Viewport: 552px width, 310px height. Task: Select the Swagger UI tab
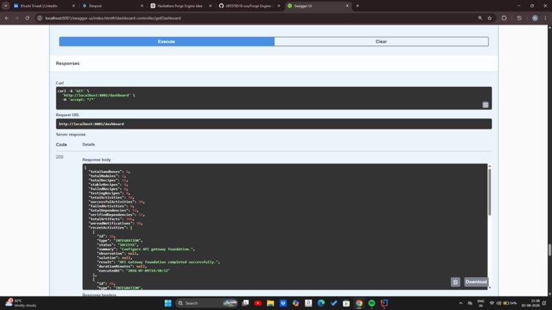click(x=317, y=6)
